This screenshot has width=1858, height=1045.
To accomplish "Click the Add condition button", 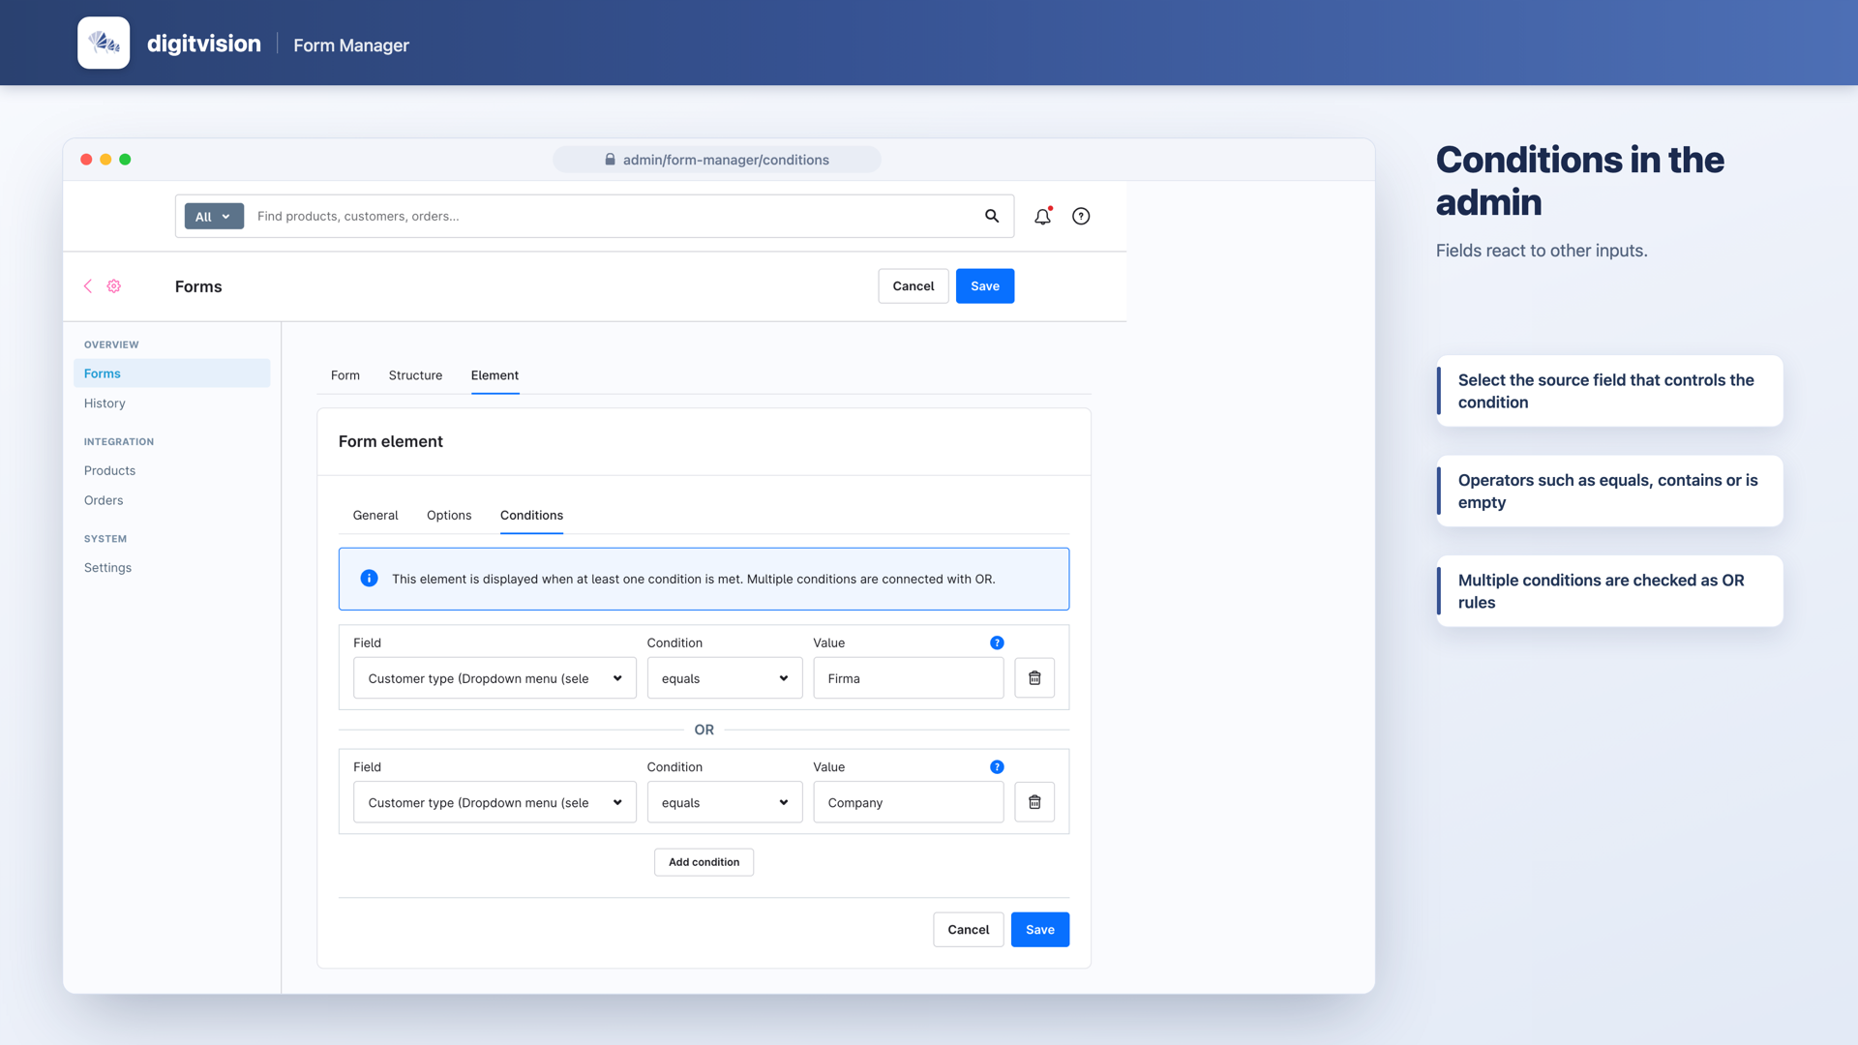I will click(704, 862).
